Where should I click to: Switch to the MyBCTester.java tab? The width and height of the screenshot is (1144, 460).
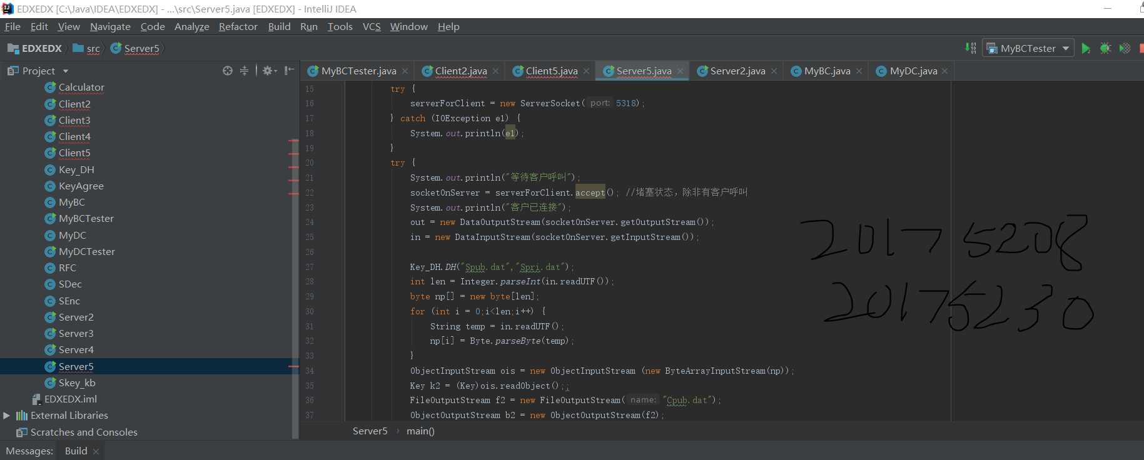[358, 71]
